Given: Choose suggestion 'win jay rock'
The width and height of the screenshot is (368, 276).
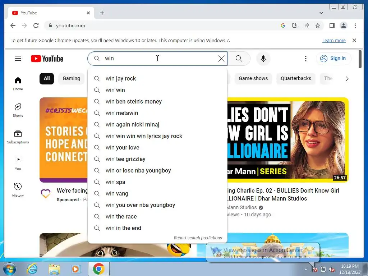Looking at the screenshot, I should coord(157,79).
